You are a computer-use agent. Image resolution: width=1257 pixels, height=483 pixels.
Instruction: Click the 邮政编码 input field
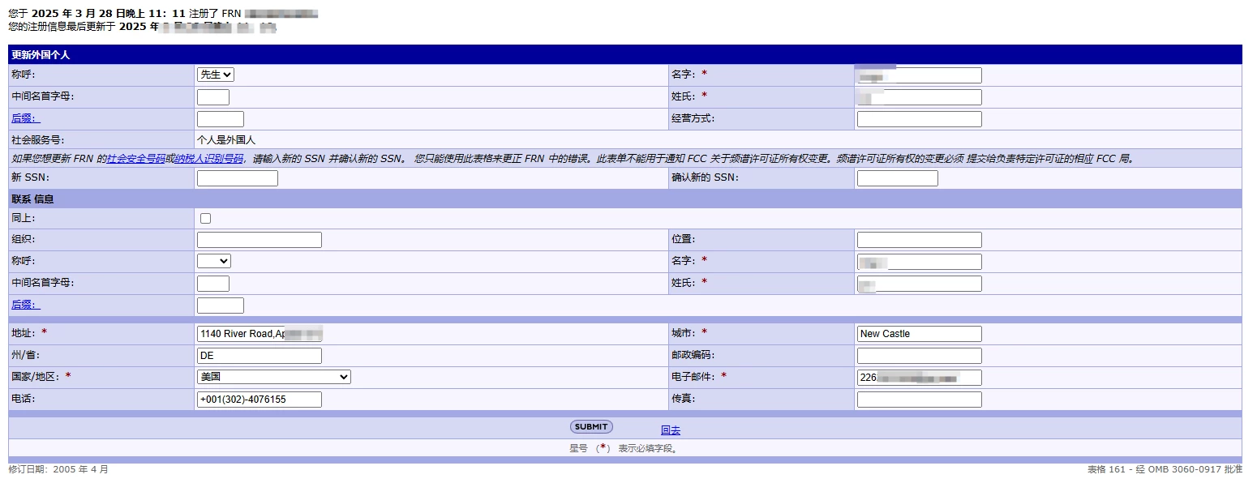click(918, 355)
